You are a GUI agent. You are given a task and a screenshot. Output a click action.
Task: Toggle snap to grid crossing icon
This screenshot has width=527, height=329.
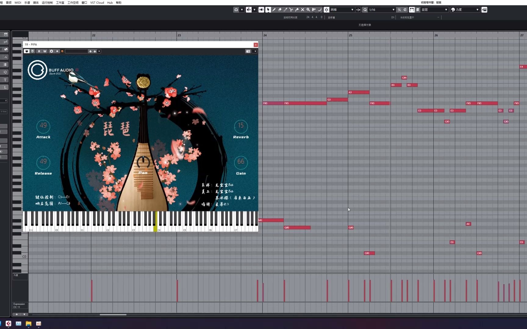click(358, 10)
